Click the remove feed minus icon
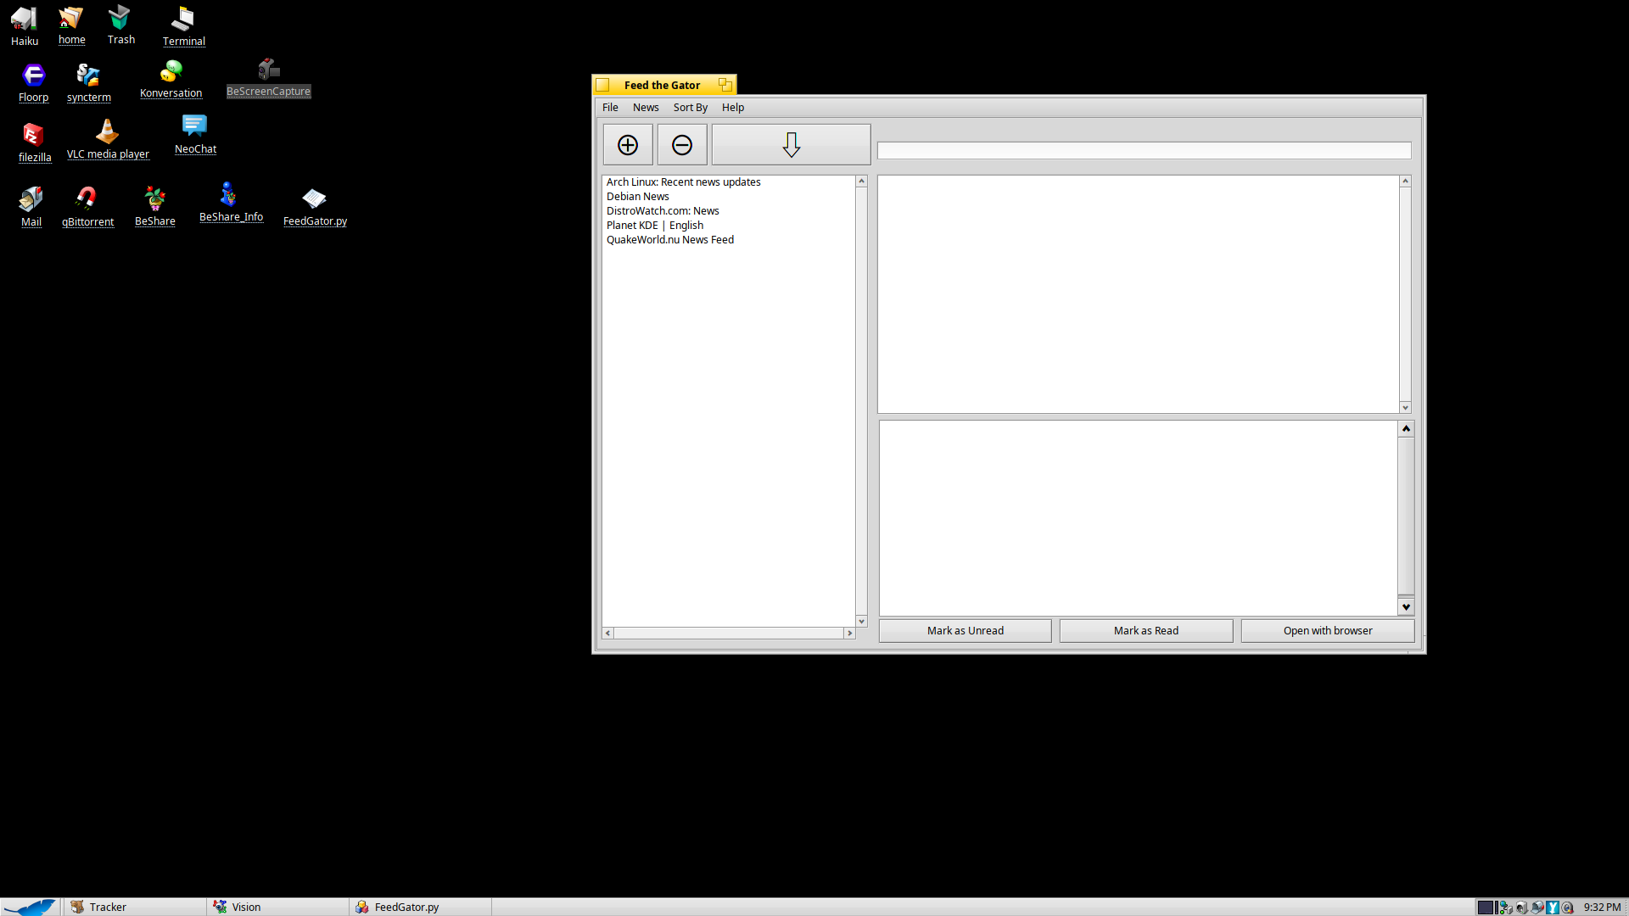 (x=682, y=145)
